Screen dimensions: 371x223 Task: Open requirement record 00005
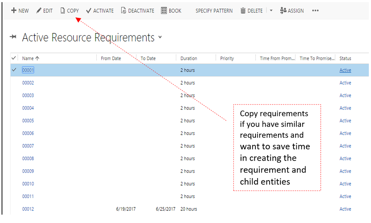tap(28, 121)
